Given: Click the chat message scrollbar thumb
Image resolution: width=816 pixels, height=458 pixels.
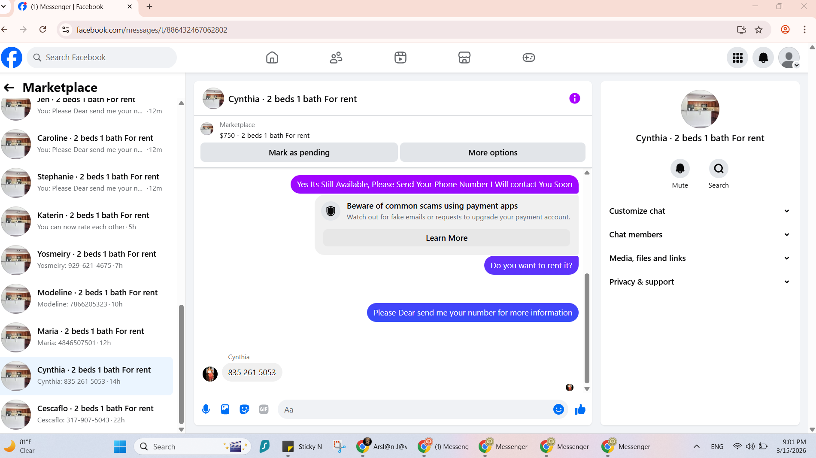Looking at the screenshot, I should pos(587,328).
